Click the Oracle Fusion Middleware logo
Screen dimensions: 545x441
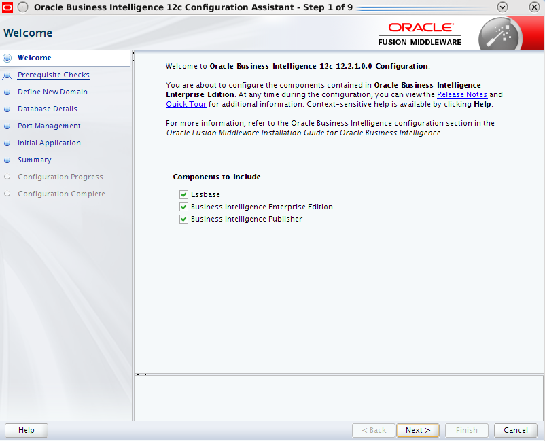(419, 34)
